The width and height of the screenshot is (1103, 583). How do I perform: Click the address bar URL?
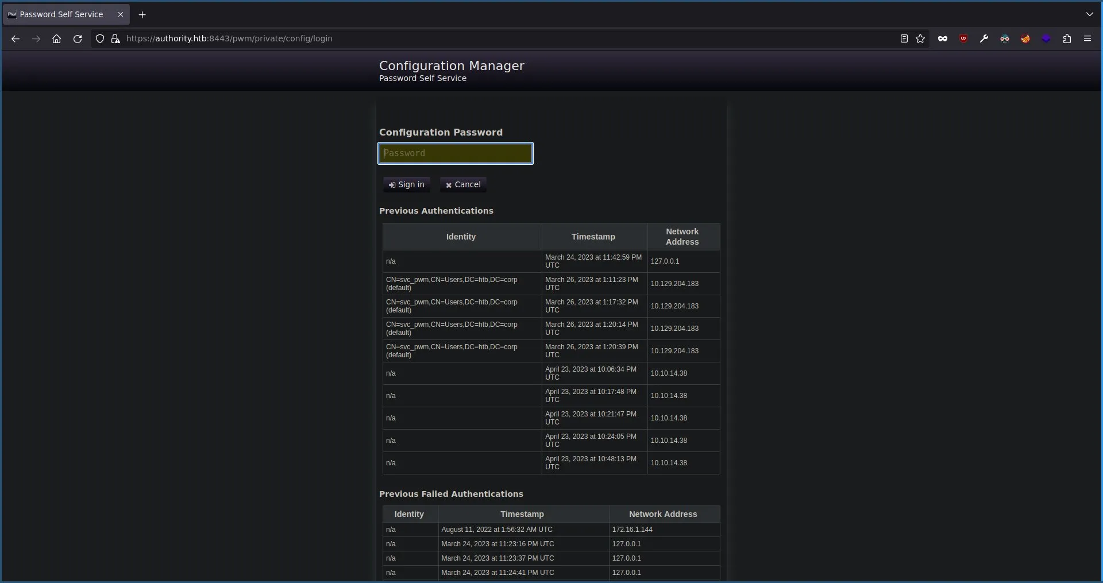tap(229, 38)
